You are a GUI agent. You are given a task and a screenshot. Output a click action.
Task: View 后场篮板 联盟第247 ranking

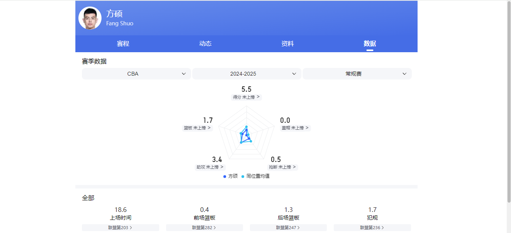pyautogui.click(x=288, y=227)
